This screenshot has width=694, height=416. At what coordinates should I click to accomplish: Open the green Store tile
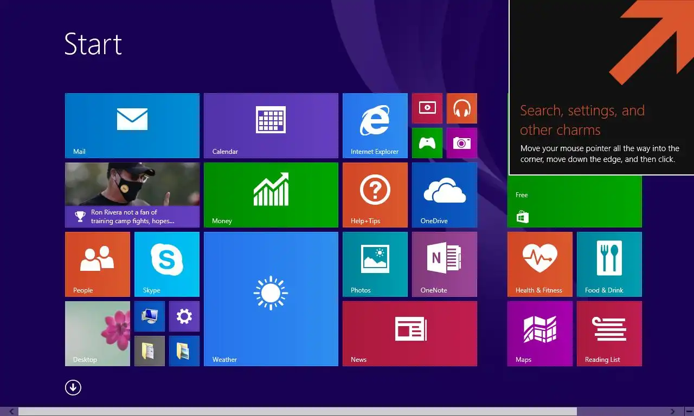click(x=575, y=201)
